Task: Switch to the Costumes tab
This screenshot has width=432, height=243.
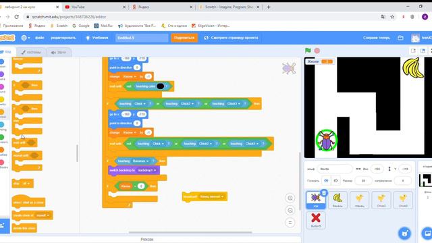Action: [x=31, y=52]
